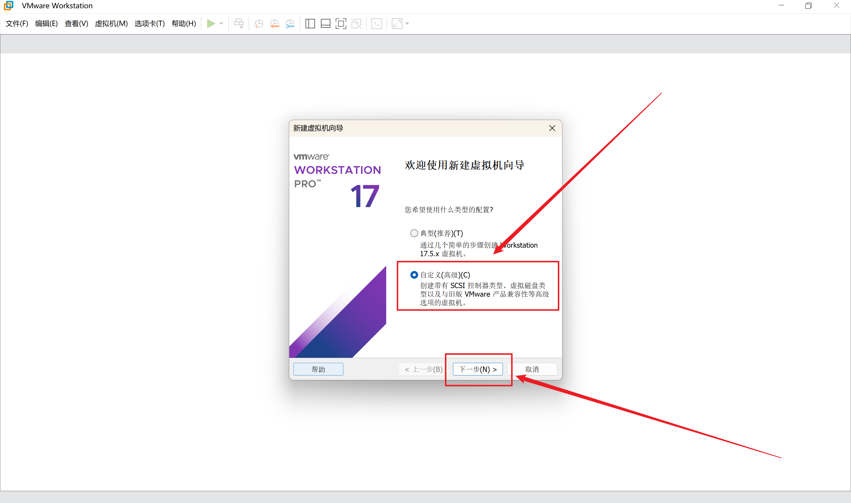This screenshot has height=503, width=851.
Task: Click the Send Ctrl+Alt+Del toolbar icon
Action: pyautogui.click(x=238, y=23)
